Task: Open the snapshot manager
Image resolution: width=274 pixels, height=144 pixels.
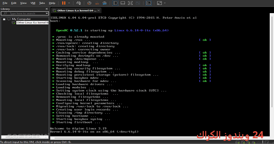Action: coord(105,3)
